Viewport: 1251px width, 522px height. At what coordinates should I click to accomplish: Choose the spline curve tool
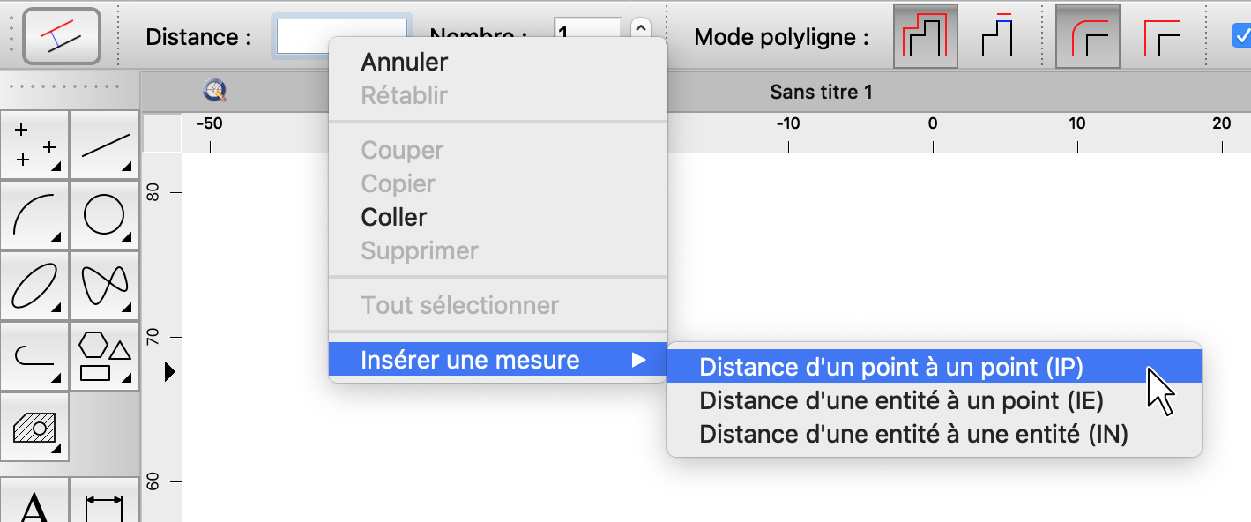point(105,286)
